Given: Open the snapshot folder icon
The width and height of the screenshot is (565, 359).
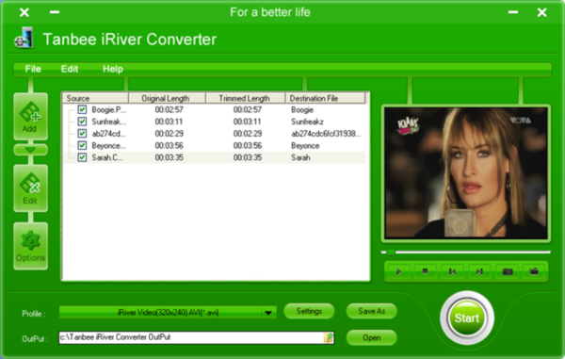Looking at the screenshot, I should click(534, 271).
